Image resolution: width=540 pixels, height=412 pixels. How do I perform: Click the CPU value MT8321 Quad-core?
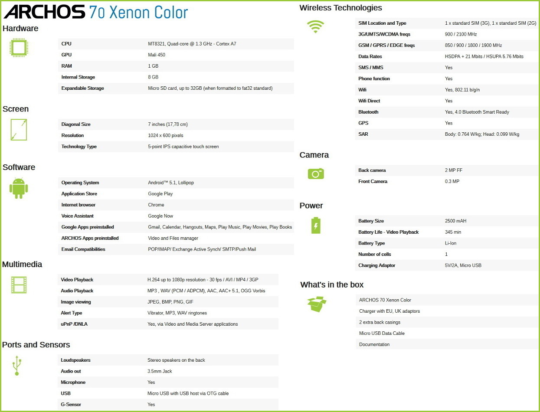[192, 44]
